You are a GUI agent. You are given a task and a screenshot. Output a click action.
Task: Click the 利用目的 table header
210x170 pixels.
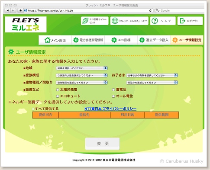click(x=127, y=115)
